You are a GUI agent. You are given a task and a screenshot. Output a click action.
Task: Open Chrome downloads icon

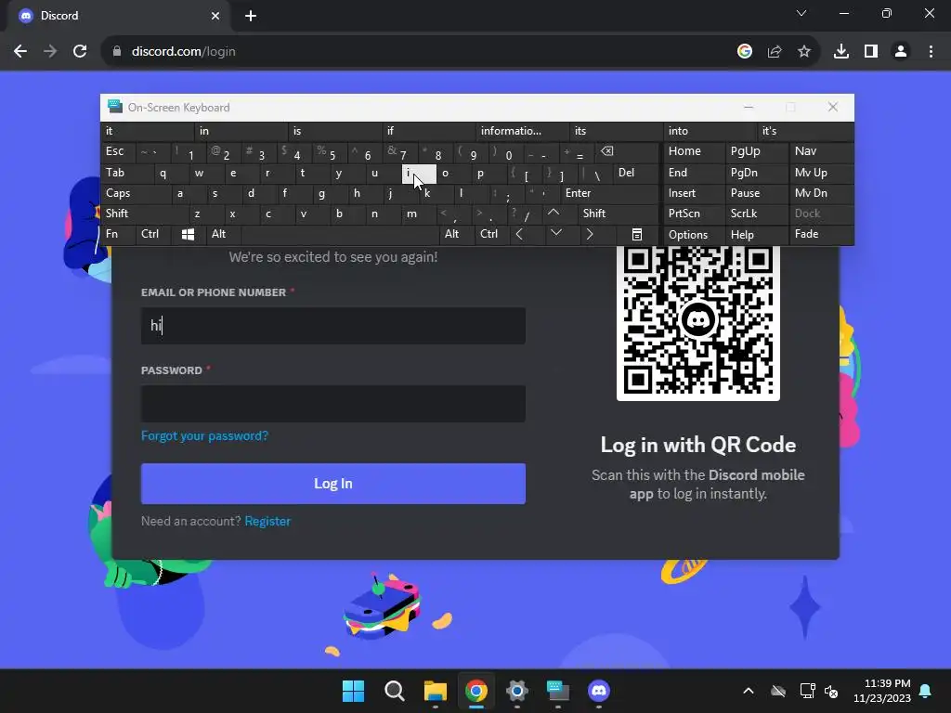[841, 52]
